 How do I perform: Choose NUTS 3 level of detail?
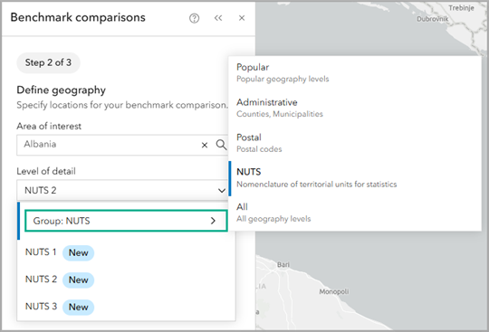pos(126,307)
